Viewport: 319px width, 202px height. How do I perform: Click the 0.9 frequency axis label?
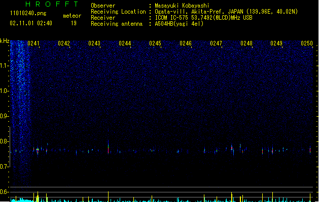pyautogui.click(x=5, y=116)
